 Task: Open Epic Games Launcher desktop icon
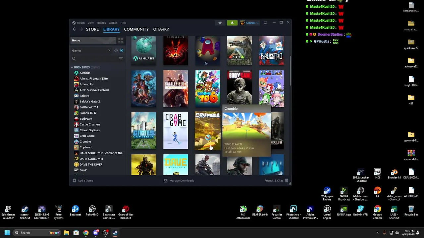(x=8, y=212)
